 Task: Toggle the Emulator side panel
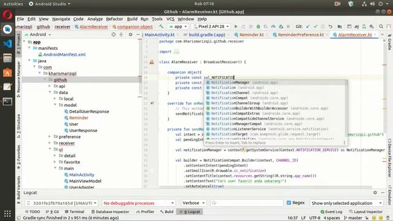[390, 195]
